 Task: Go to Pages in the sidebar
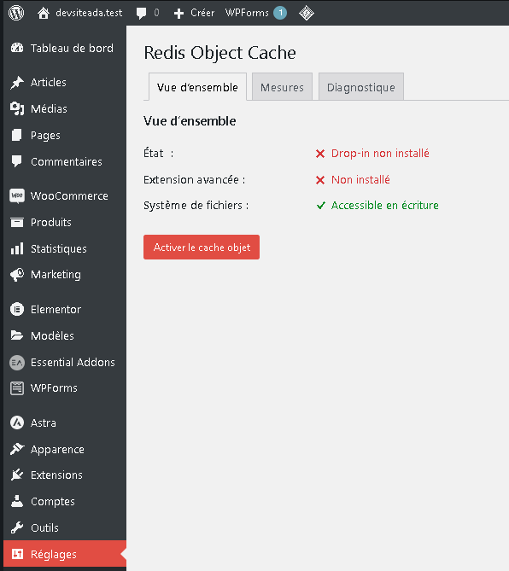pyautogui.click(x=45, y=136)
